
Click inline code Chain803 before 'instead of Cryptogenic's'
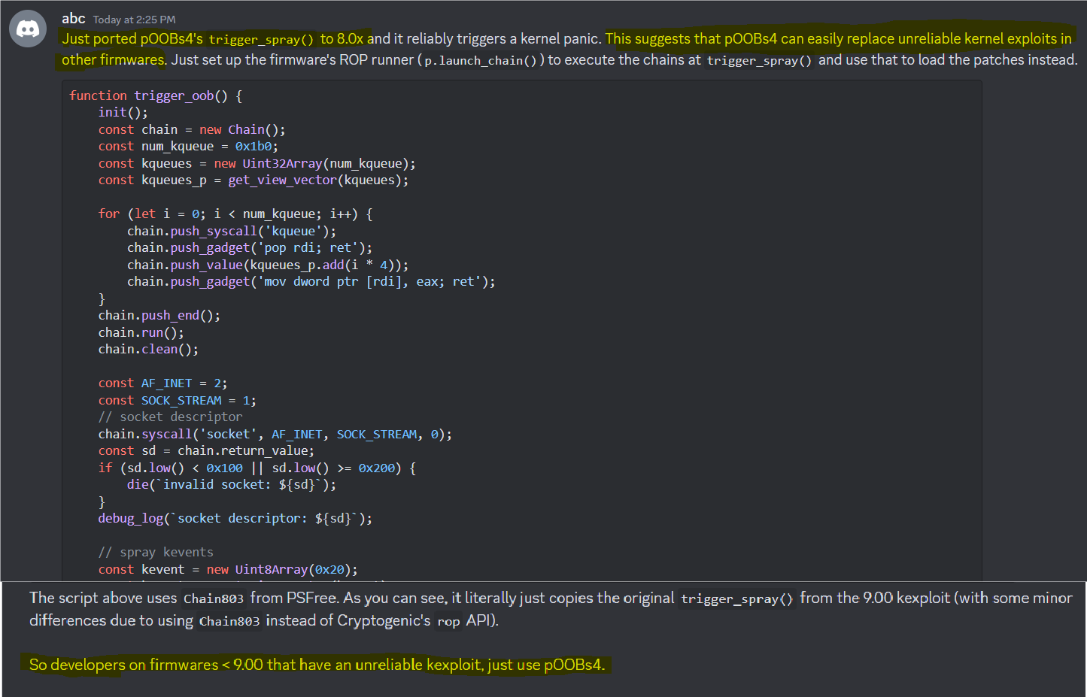[229, 621]
